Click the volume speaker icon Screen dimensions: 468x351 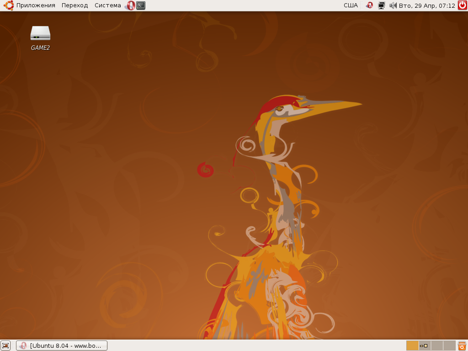[x=393, y=5]
